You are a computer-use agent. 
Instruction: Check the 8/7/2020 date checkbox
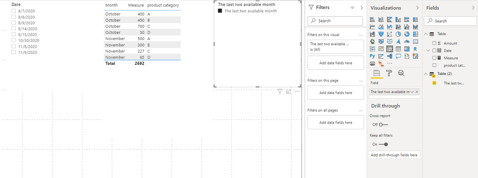pyautogui.click(x=13, y=11)
